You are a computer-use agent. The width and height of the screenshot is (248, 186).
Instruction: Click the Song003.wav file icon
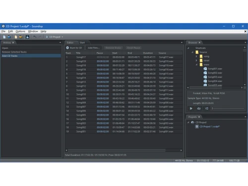(205, 77)
